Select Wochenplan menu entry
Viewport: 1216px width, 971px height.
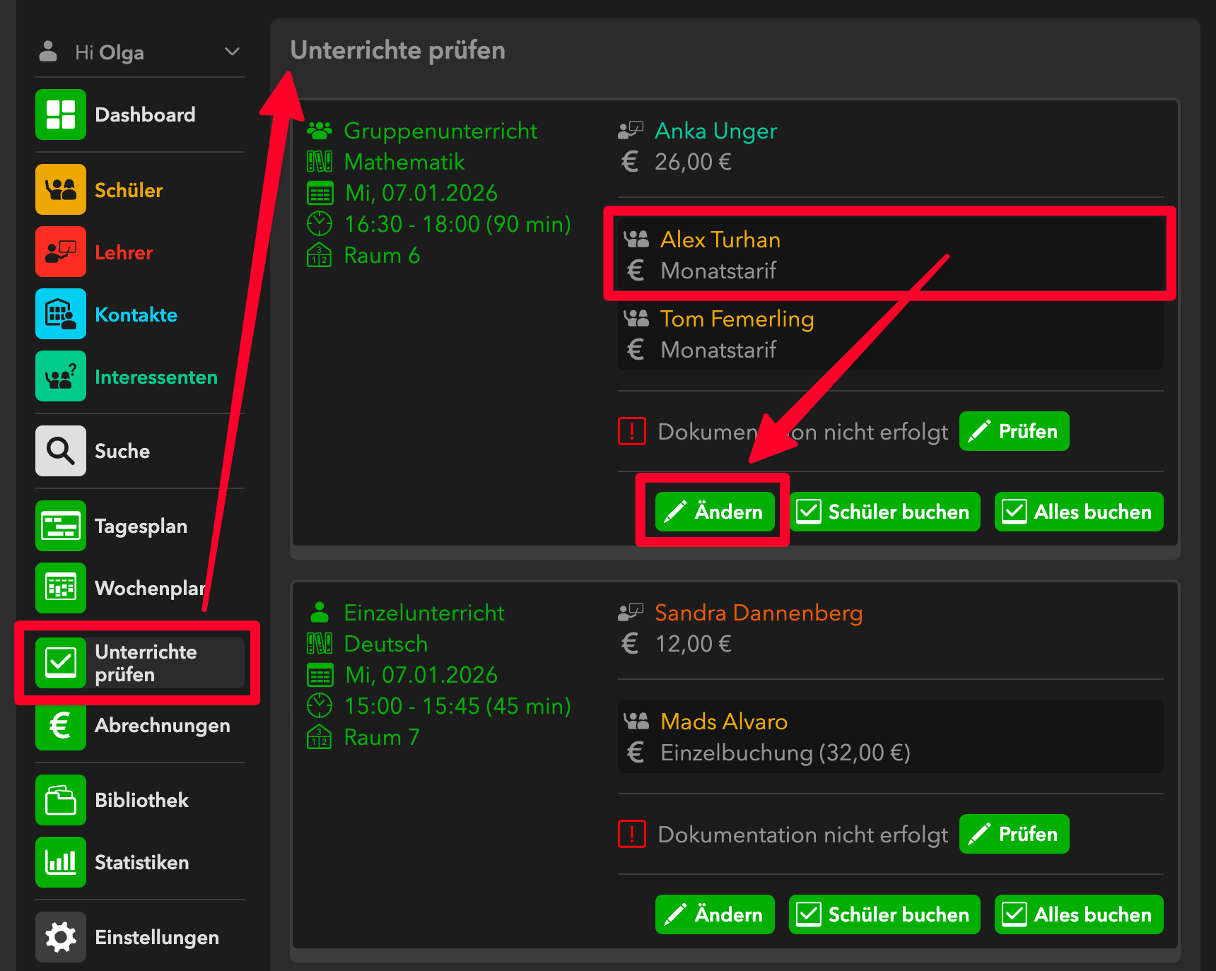coord(148,588)
